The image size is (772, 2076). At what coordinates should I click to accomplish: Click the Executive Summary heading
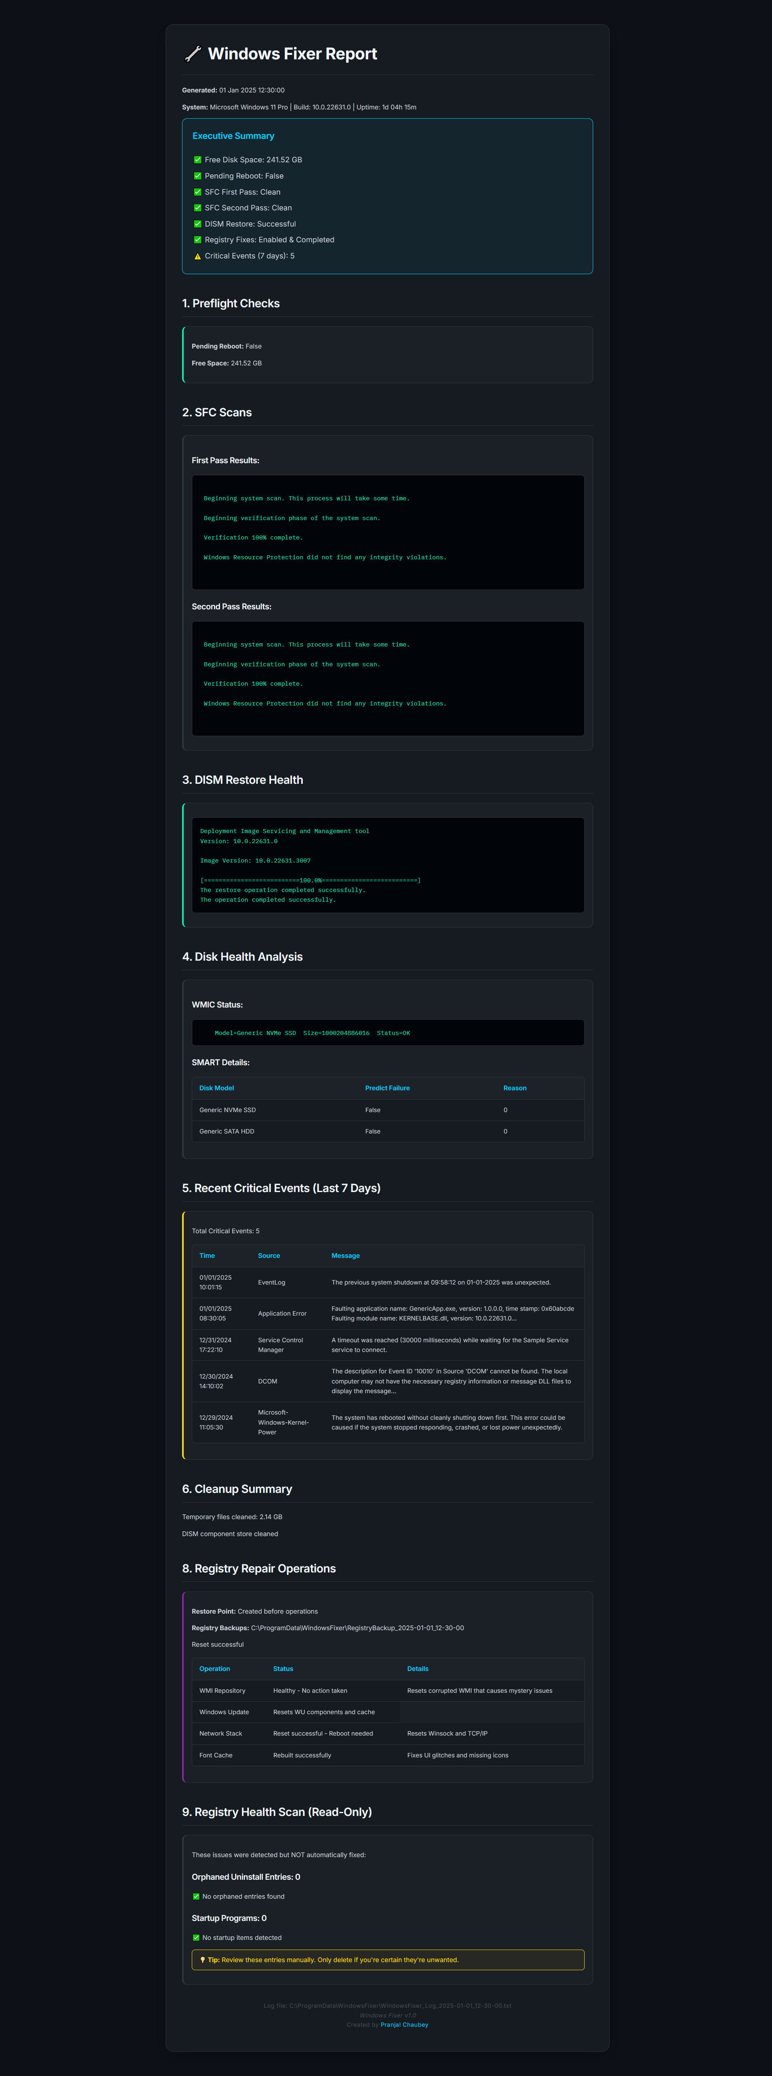point(233,136)
